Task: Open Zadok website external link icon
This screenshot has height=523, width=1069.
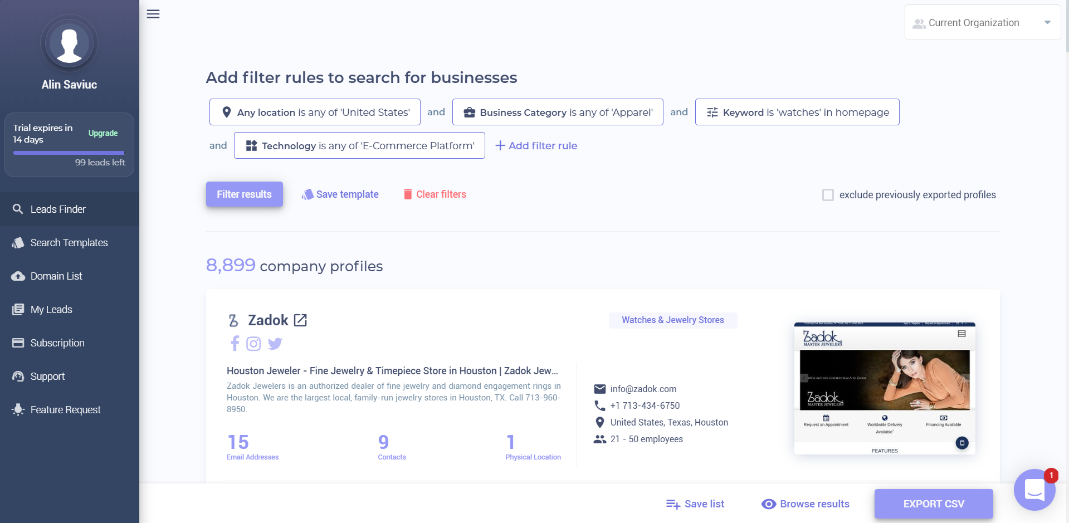Action: point(300,320)
